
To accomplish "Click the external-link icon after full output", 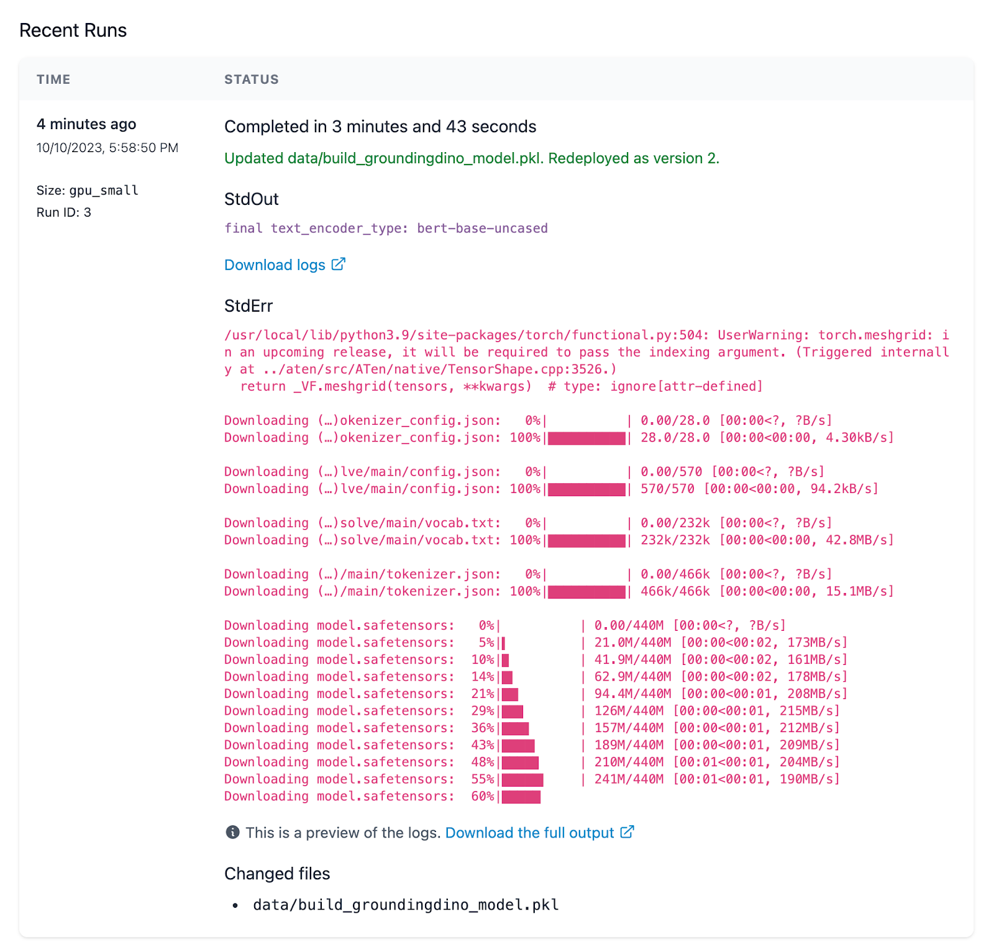I will 627,832.
